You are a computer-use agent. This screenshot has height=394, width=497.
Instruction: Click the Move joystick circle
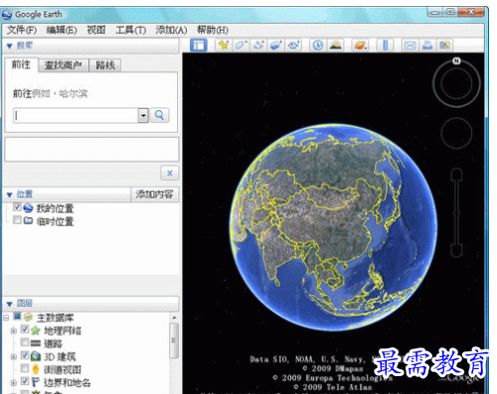pyautogui.click(x=456, y=133)
